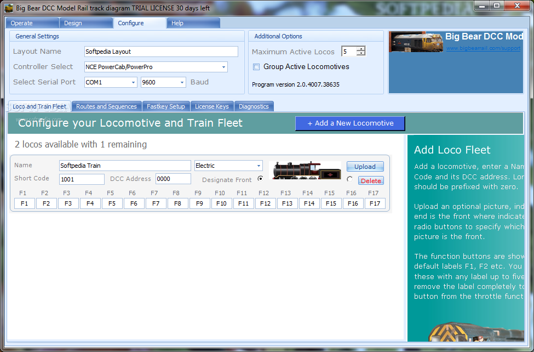Click the Upload picture button
Image resolution: width=534 pixels, height=352 pixels.
click(365, 167)
